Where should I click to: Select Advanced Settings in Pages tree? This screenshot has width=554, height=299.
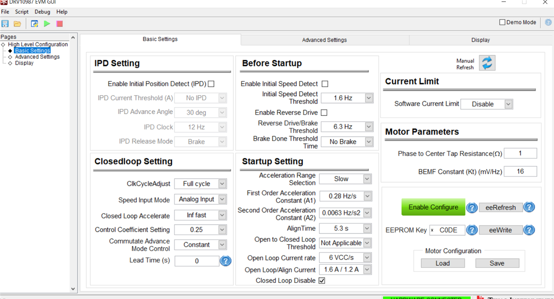pos(37,57)
